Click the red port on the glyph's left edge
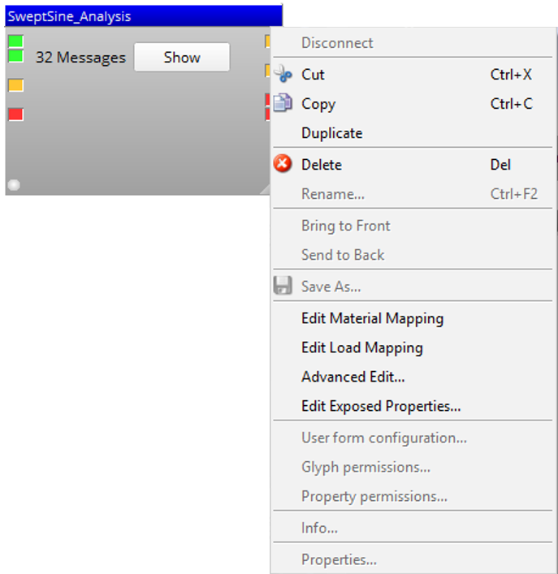The image size is (558, 574). pos(15,114)
